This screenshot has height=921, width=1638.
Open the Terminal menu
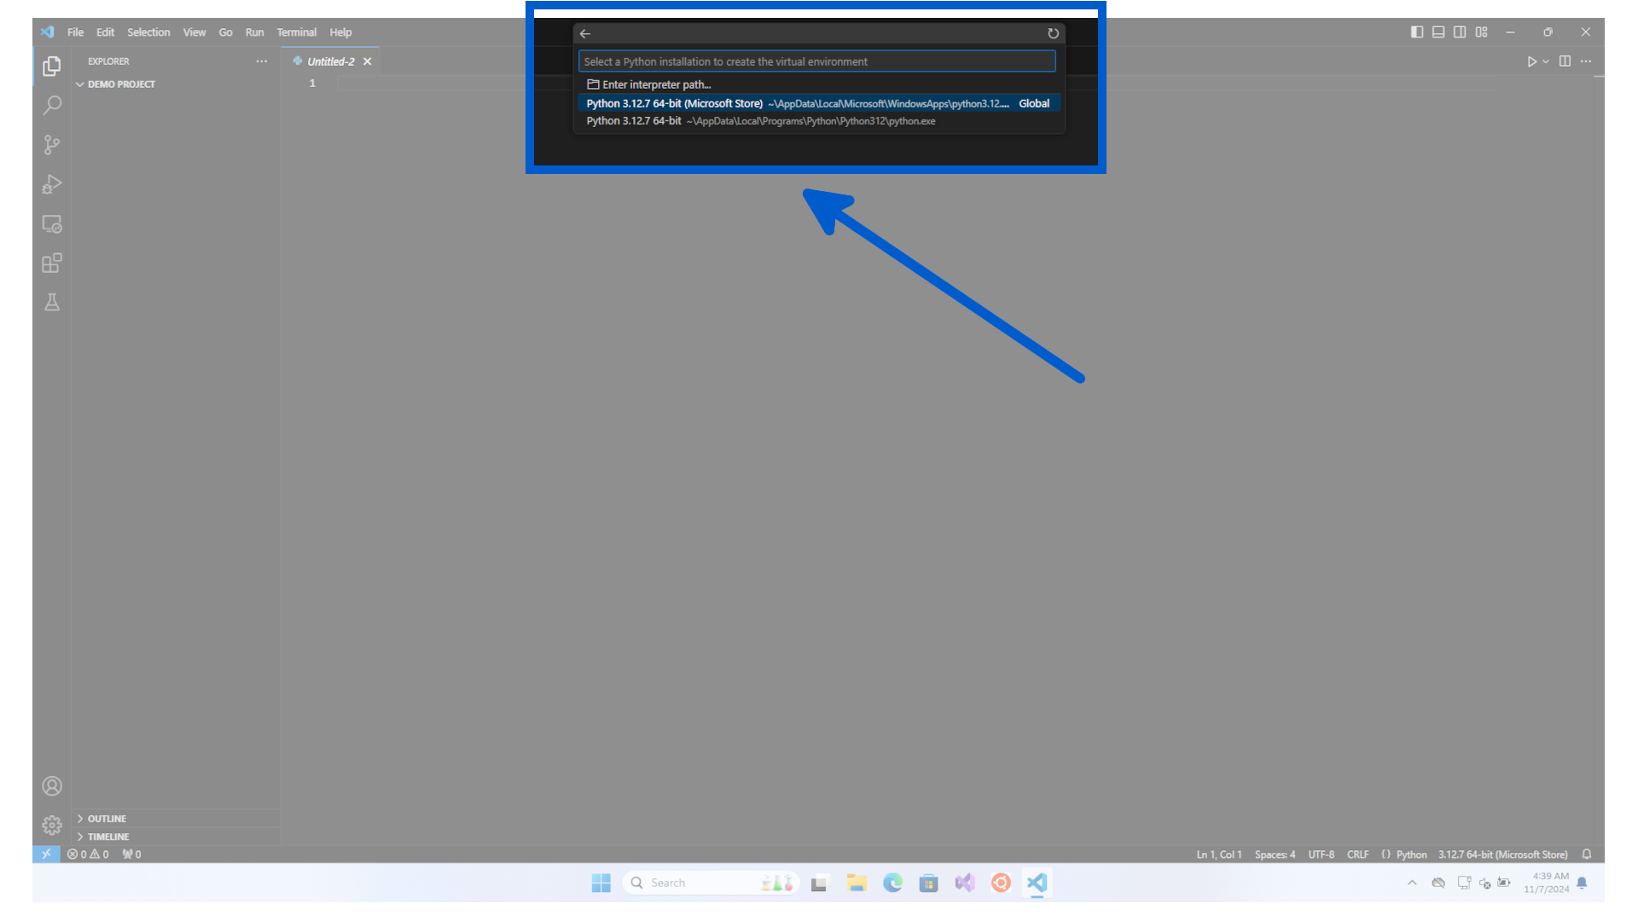pos(297,32)
